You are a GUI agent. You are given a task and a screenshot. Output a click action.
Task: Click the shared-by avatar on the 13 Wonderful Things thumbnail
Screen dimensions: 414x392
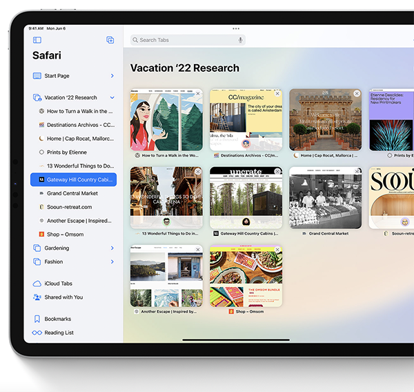[x=166, y=222]
